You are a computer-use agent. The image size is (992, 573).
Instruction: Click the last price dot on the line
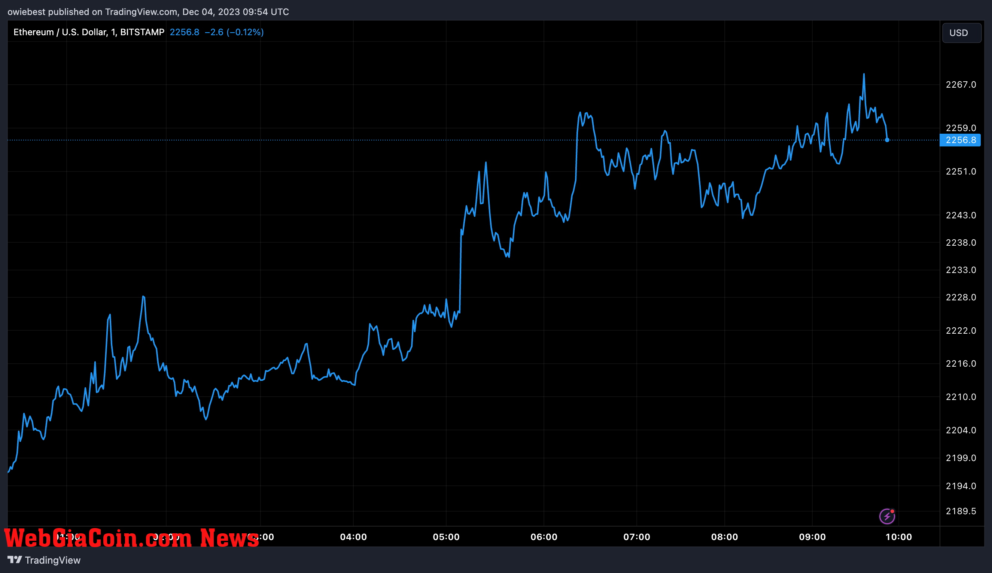pyautogui.click(x=887, y=140)
